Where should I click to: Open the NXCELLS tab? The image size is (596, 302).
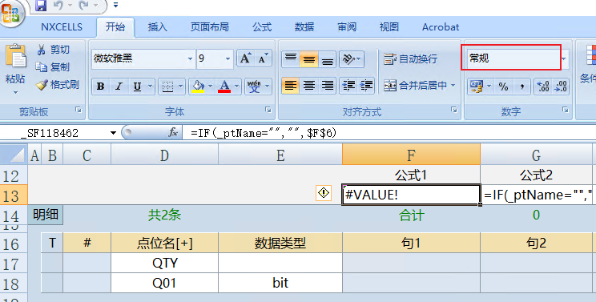pyautogui.click(x=62, y=27)
